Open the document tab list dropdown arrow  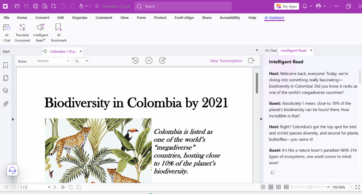[x=257, y=50]
